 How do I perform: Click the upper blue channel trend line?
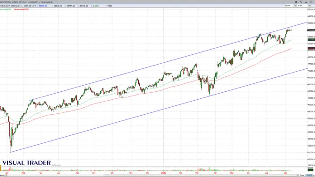[169, 61]
